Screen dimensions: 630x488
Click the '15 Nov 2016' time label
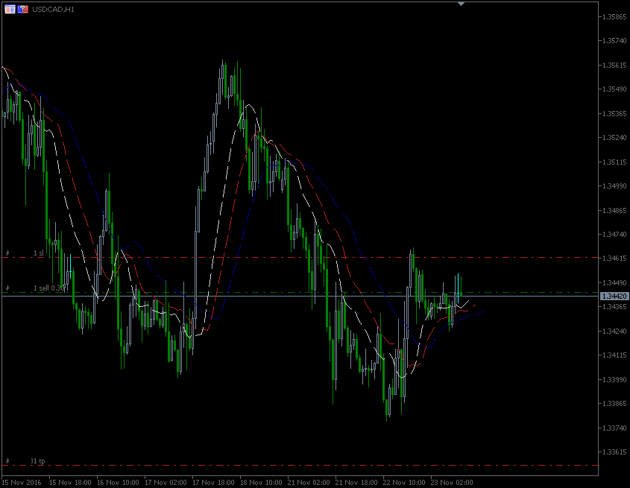22,482
